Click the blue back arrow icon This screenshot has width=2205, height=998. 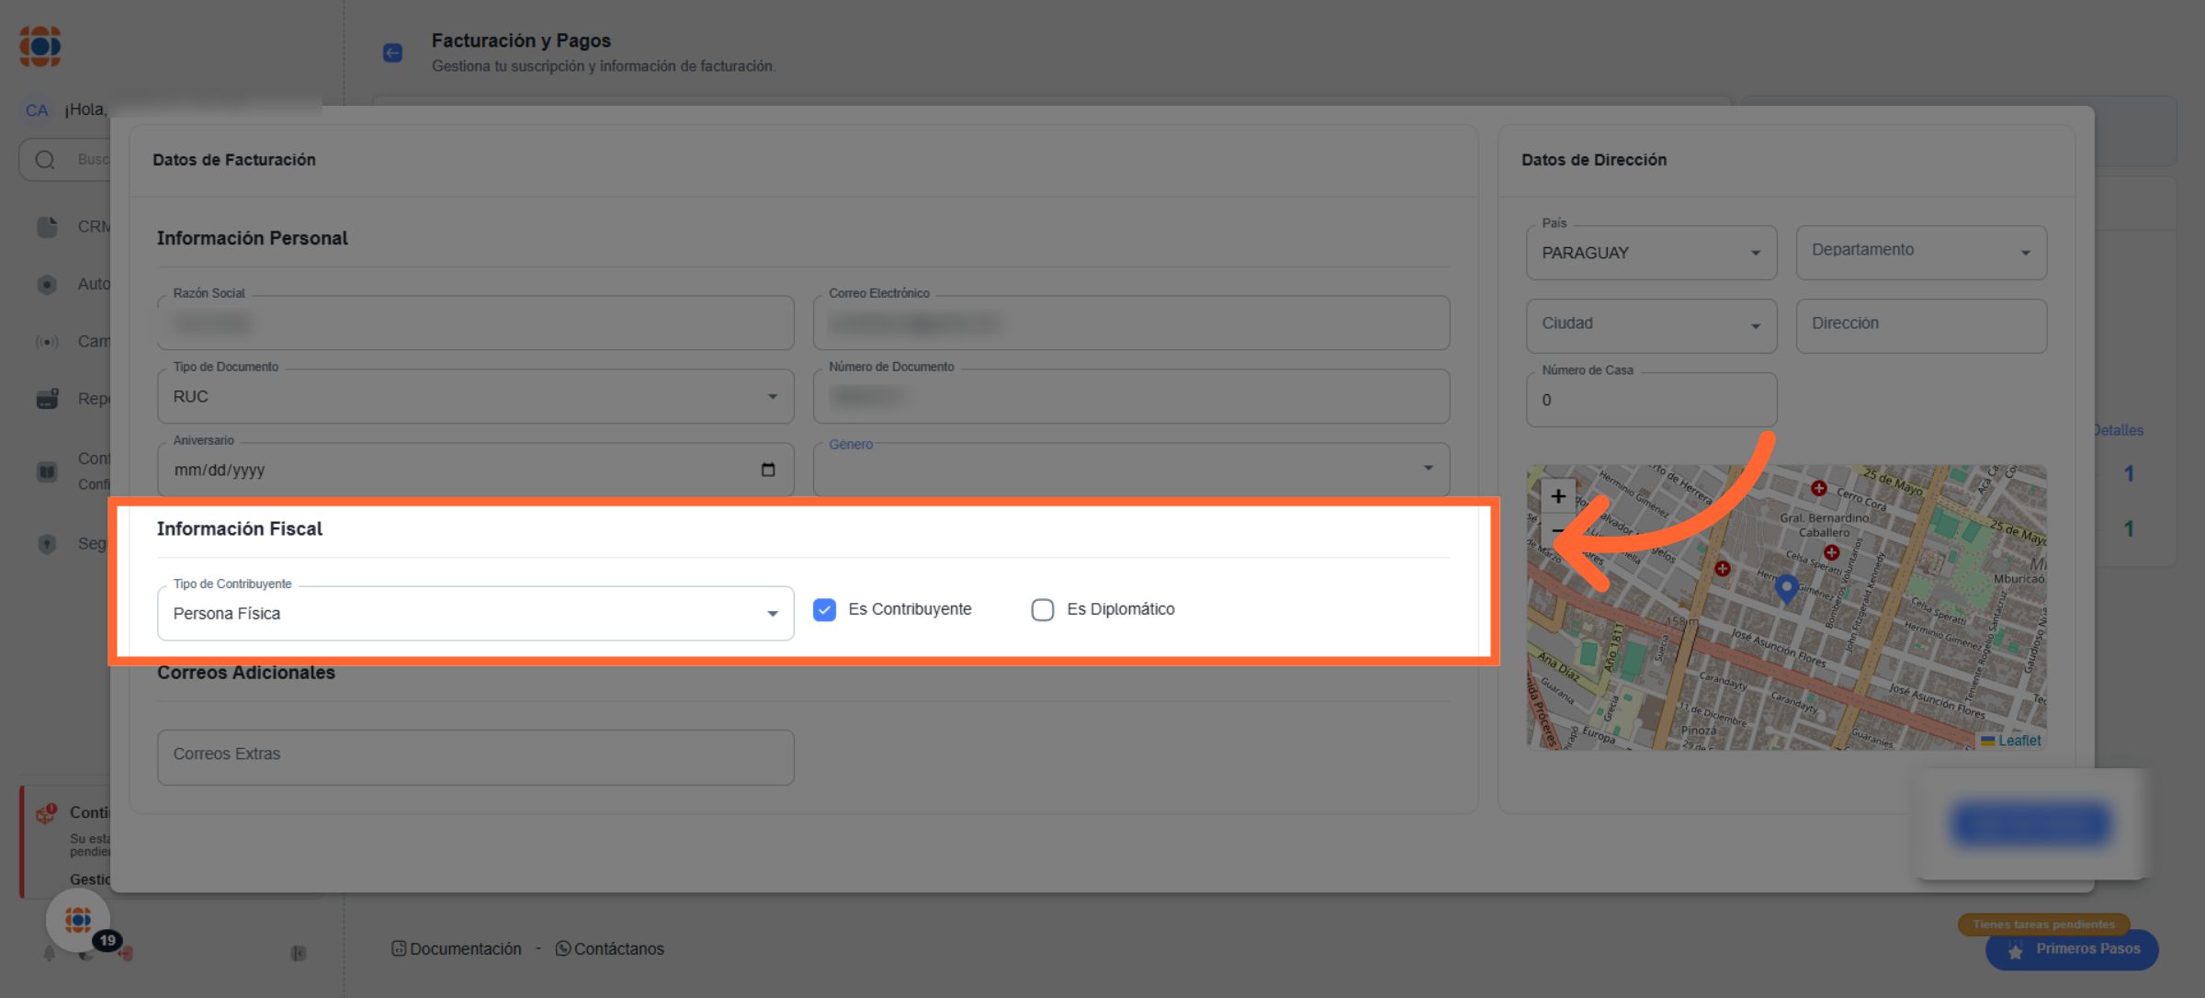click(x=392, y=52)
